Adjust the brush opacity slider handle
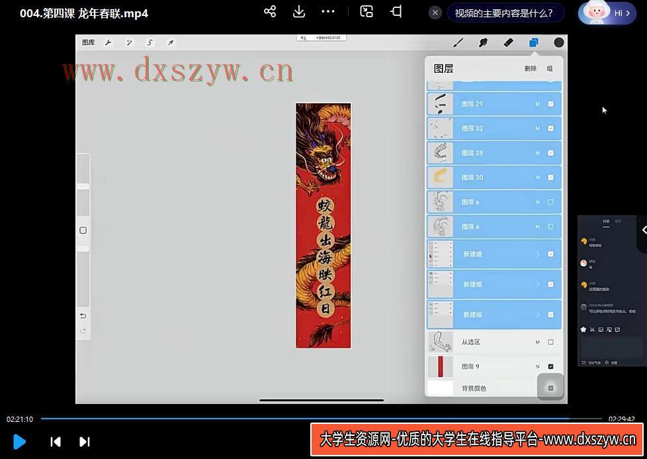647x459 pixels. 83,249
